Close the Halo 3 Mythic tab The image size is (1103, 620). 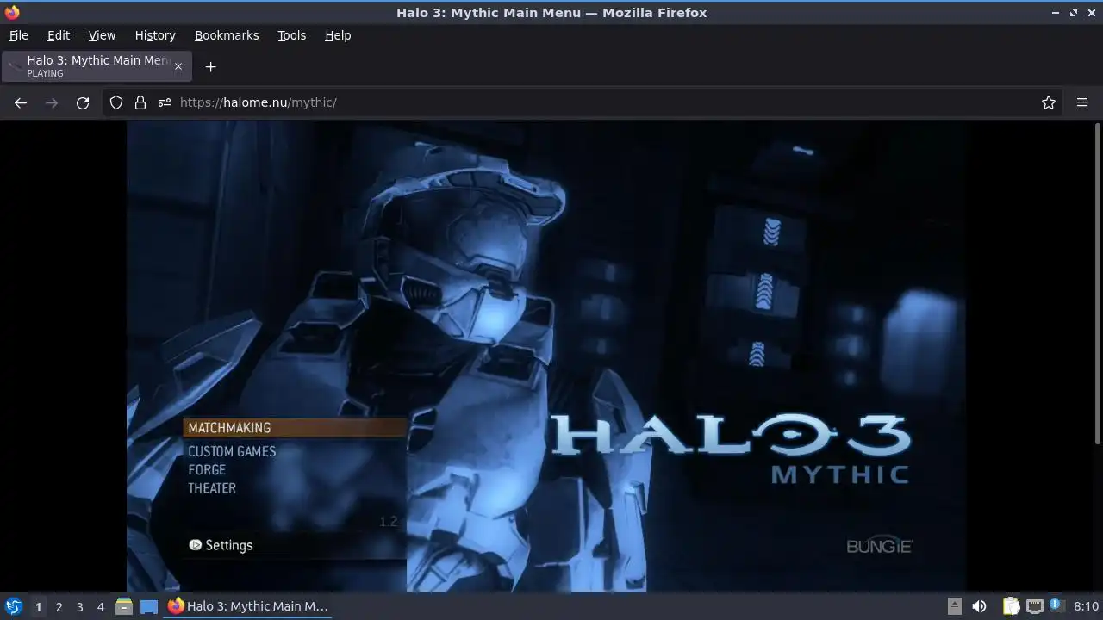178,66
